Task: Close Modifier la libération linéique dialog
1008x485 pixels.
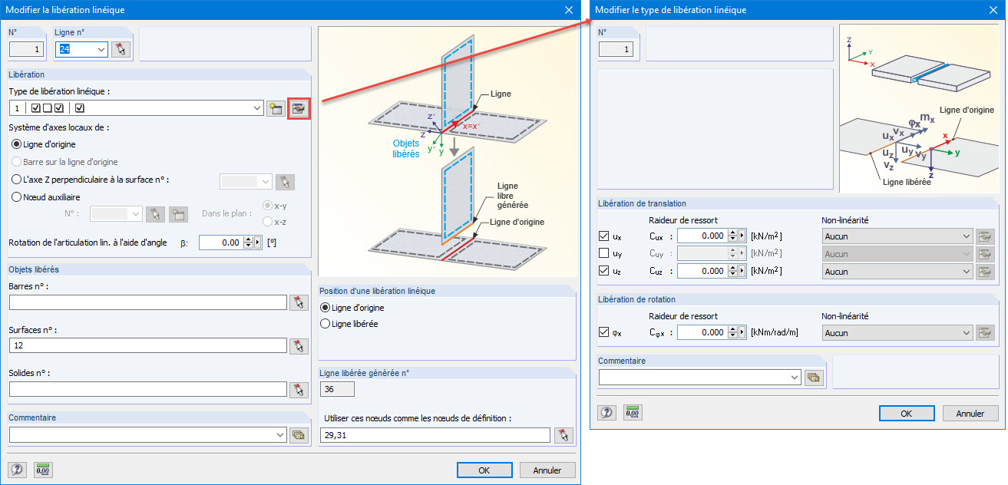Action: tap(569, 10)
